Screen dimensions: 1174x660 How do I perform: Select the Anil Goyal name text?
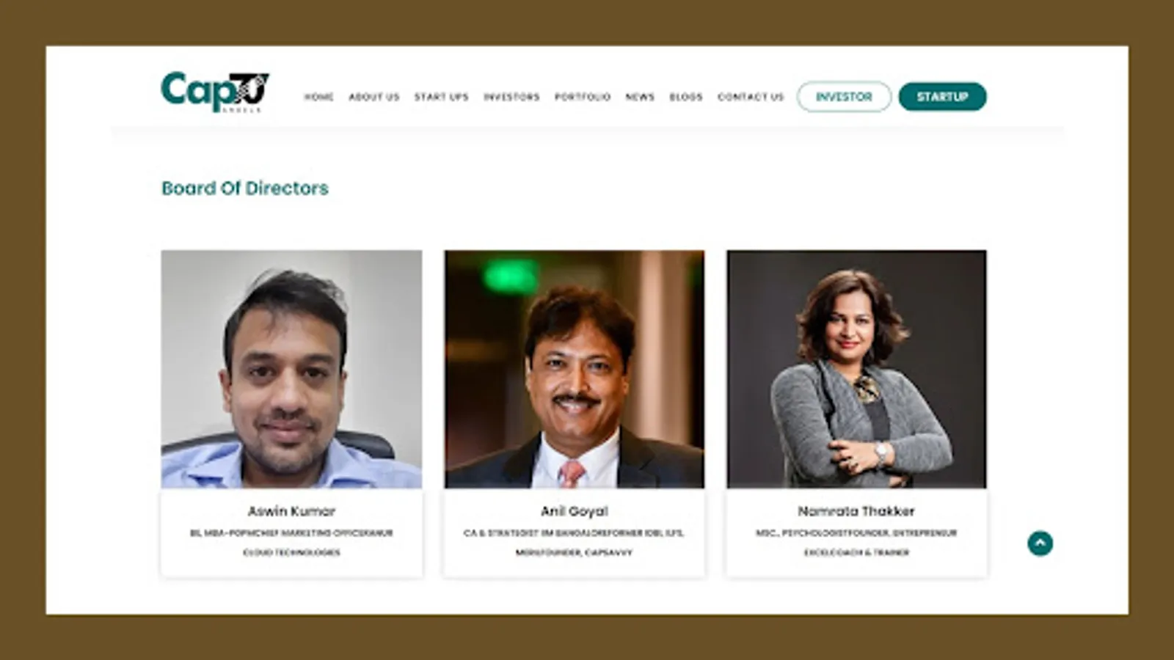(x=574, y=511)
